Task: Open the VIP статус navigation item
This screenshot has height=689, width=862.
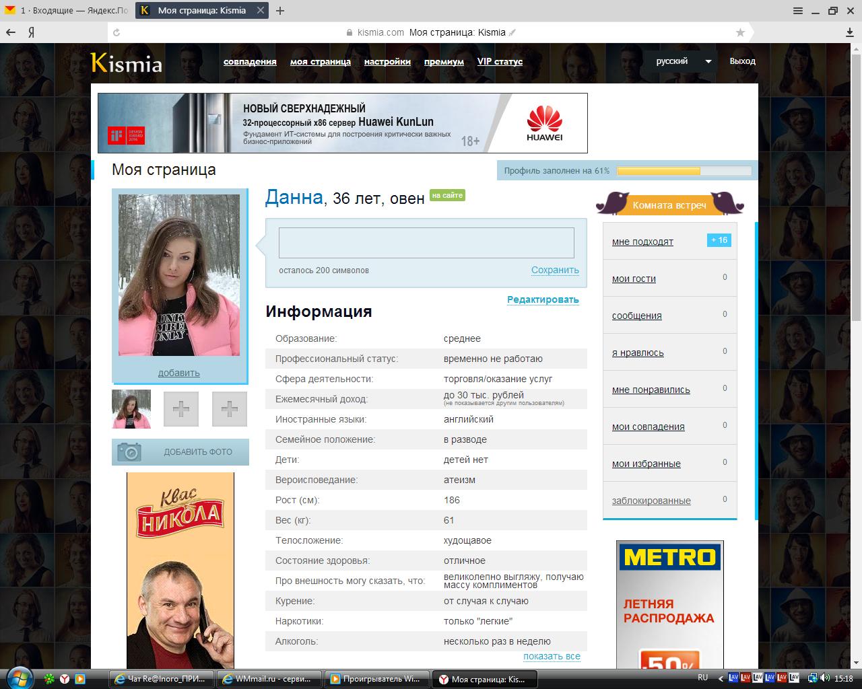Action: click(x=500, y=61)
